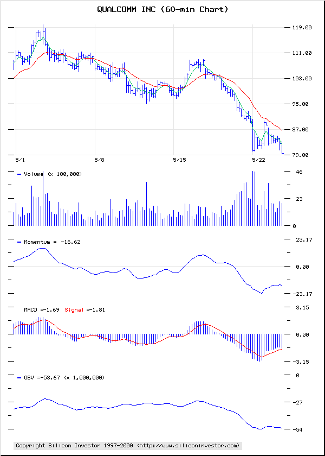325x456 pixels.
Task: Click the 119.00 price axis label
Action: click(302, 28)
